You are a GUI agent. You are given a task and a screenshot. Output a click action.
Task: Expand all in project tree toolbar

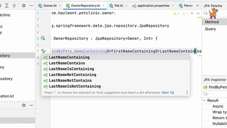7,6
